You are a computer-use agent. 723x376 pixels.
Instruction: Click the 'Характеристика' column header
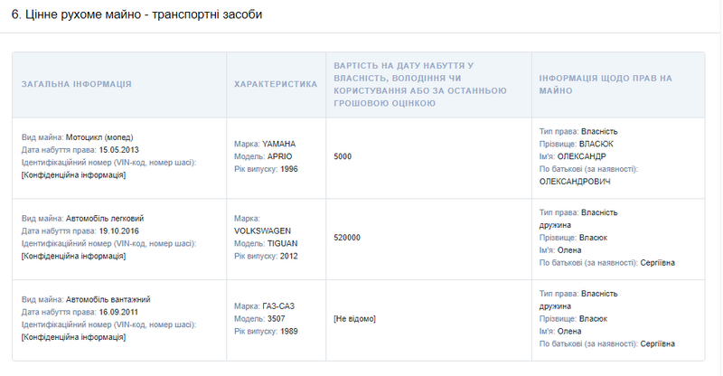pos(276,84)
